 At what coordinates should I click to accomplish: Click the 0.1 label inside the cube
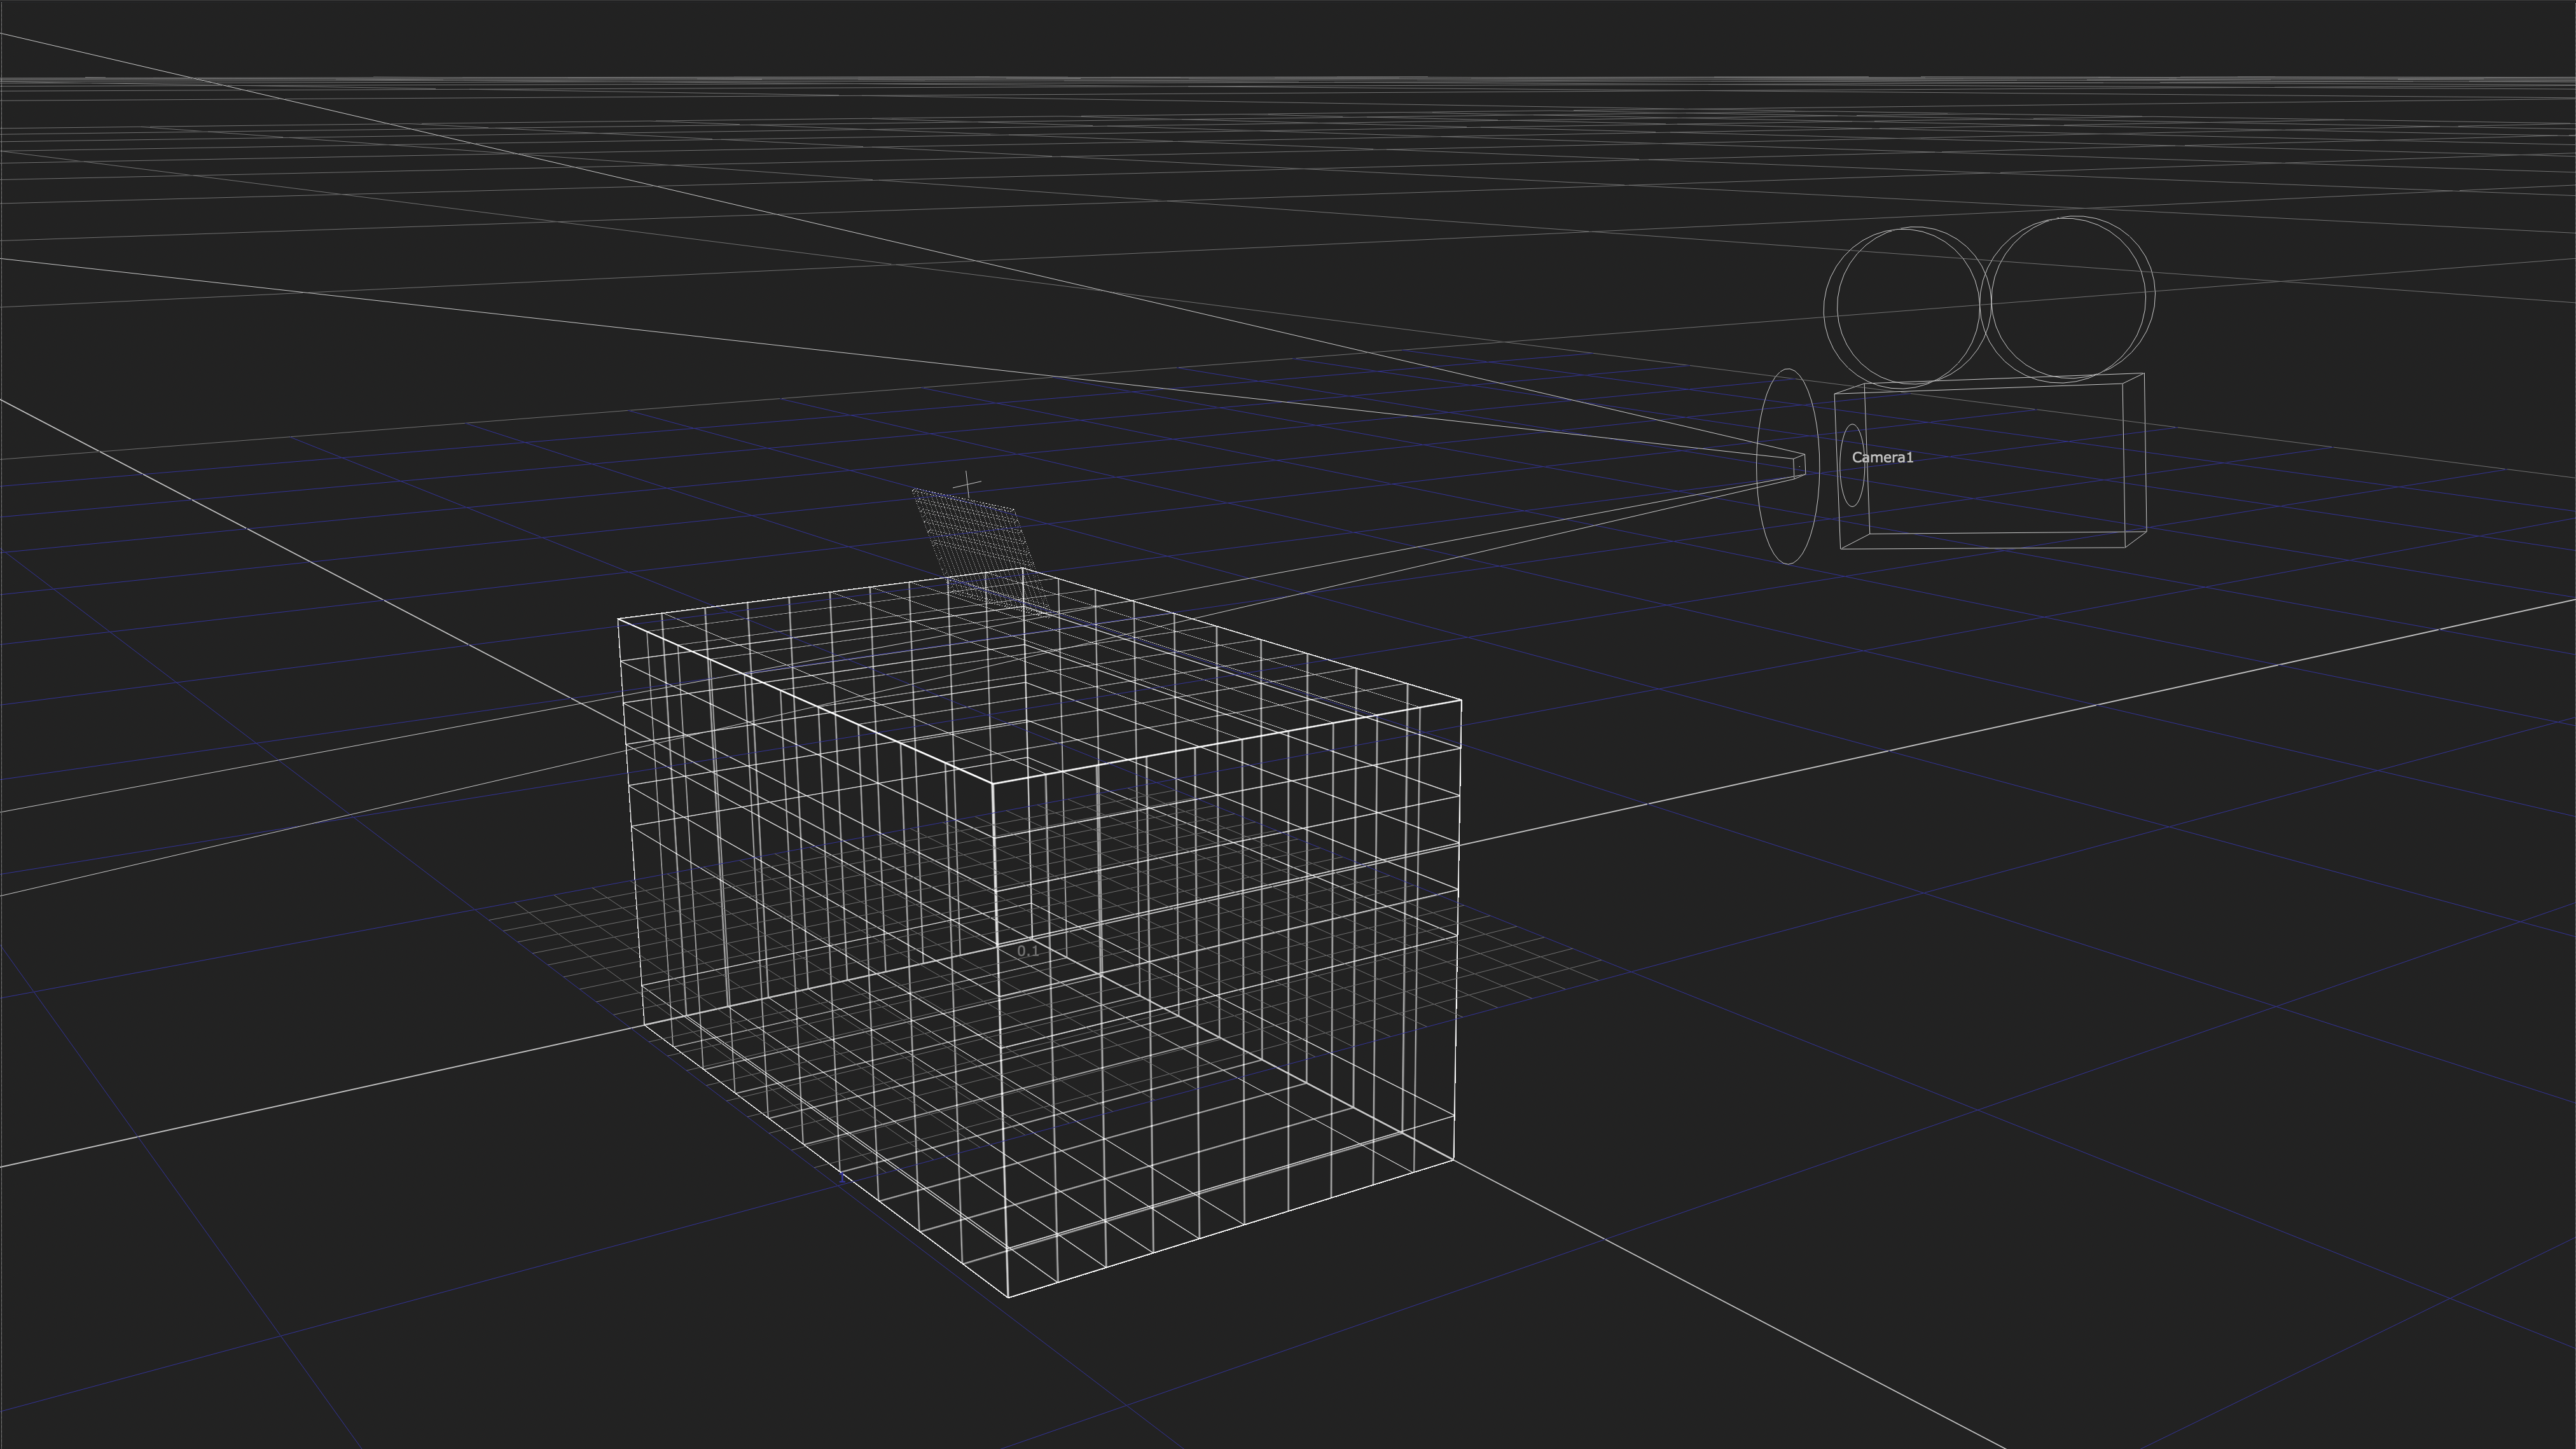(1028, 951)
